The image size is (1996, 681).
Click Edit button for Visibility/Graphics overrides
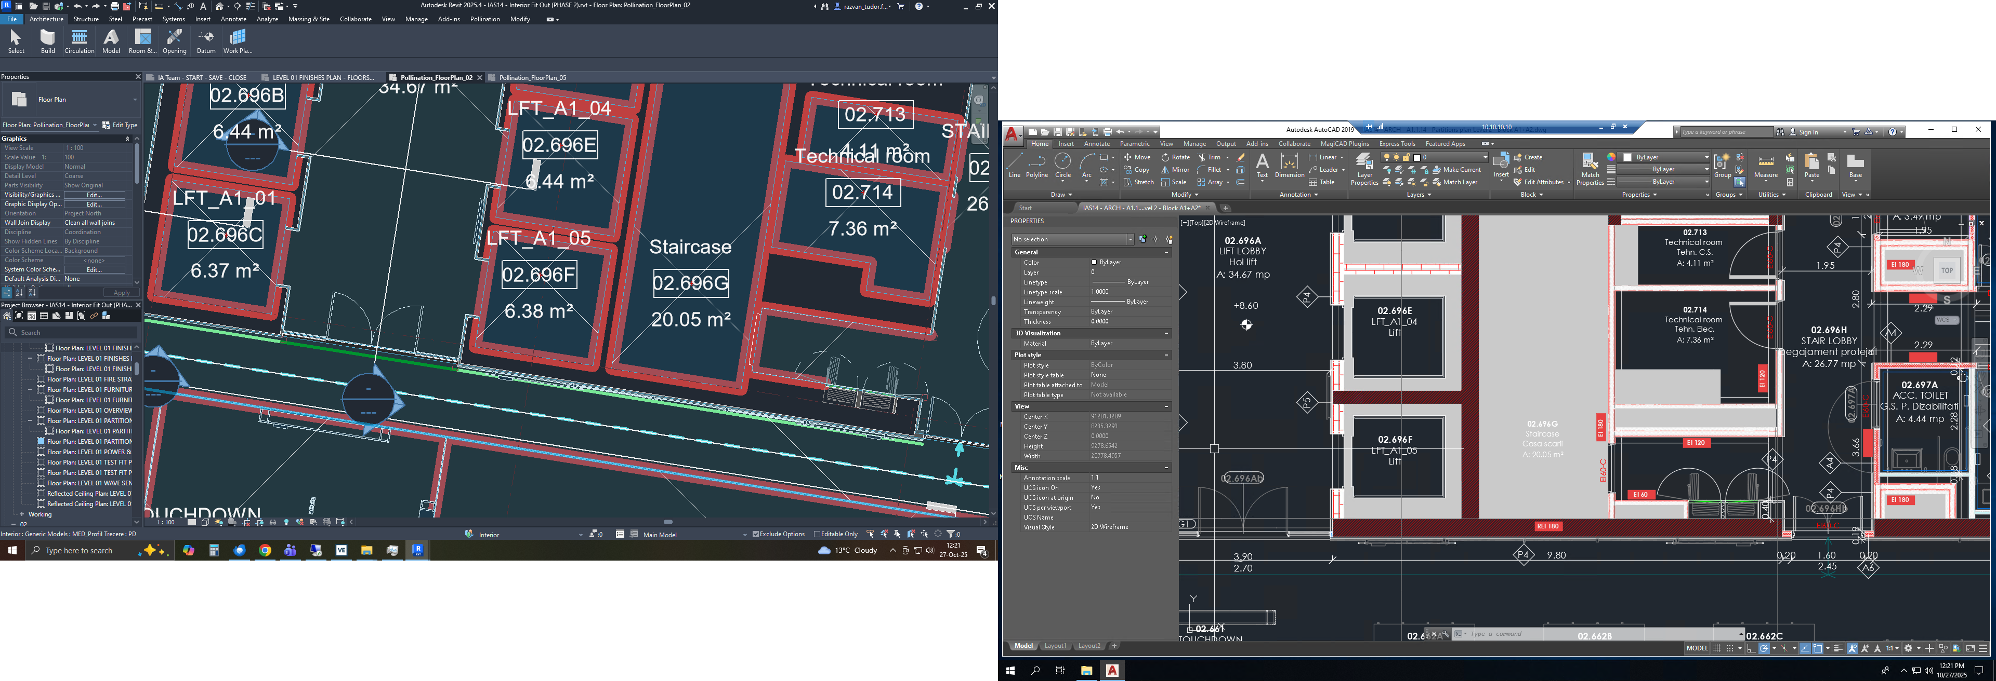coord(95,195)
